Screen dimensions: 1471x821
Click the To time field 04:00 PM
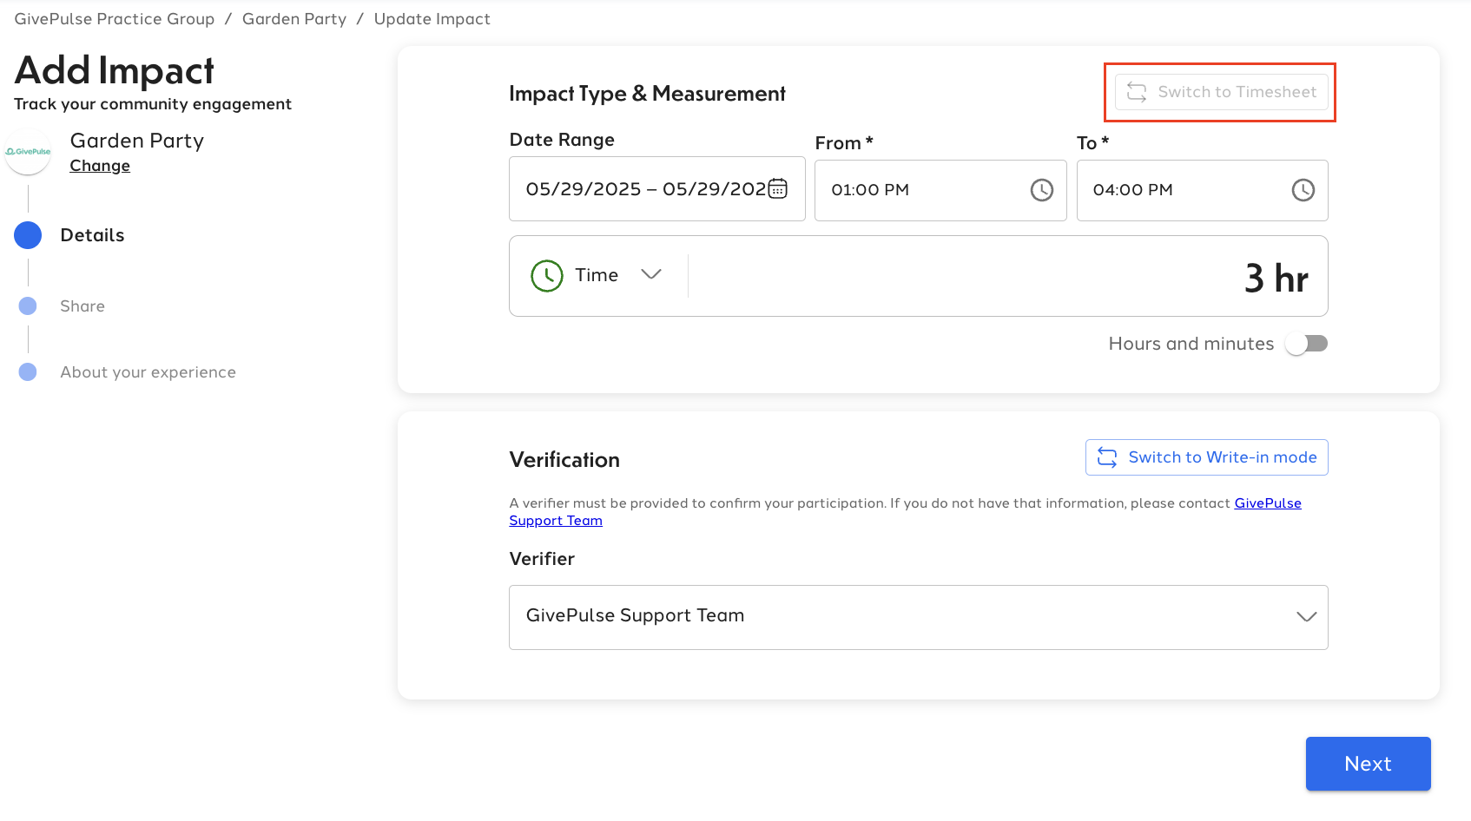coord(1202,190)
